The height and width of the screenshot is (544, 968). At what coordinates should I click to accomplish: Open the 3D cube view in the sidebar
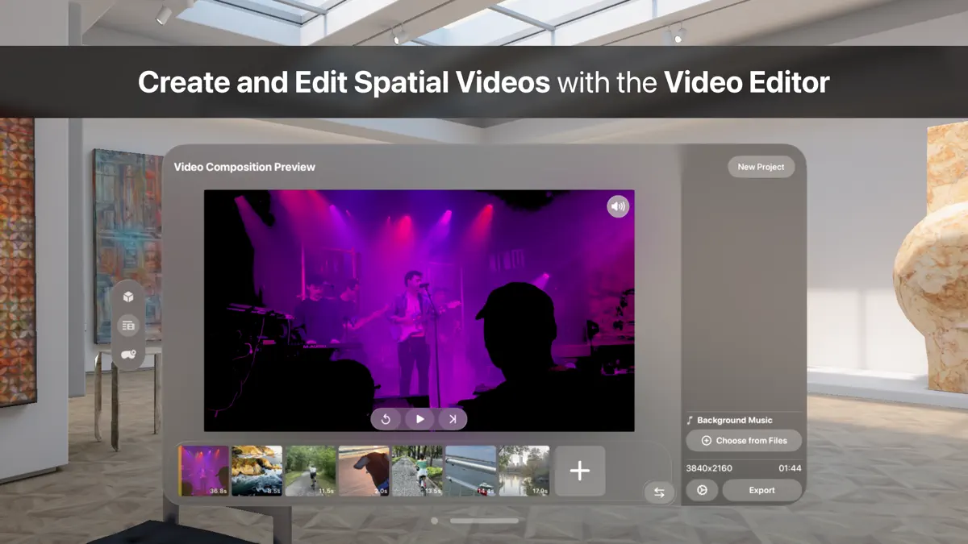(x=128, y=297)
